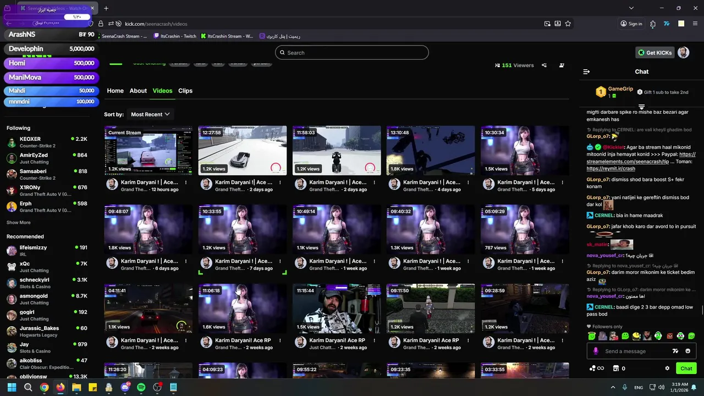Viewport: 704px width, 396px height.
Task: Open KEOXER channel in Following list
Action: [x=47, y=142]
